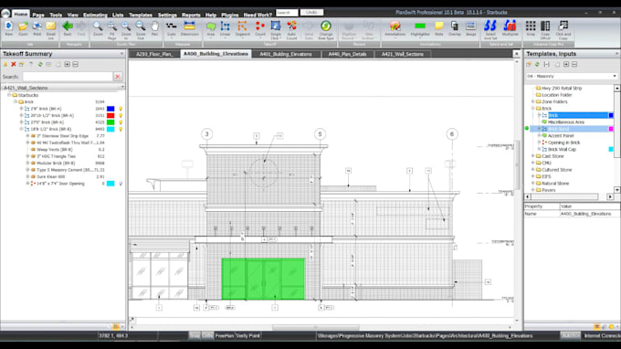The image size is (621, 349).
Task: Click the Copy Offset icon
Action: point(545,26)
